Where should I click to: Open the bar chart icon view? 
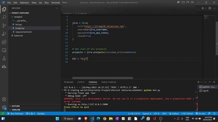point(4,67)
